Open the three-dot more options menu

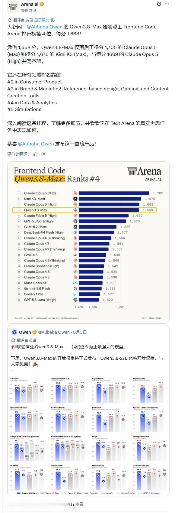click(167, 4)
